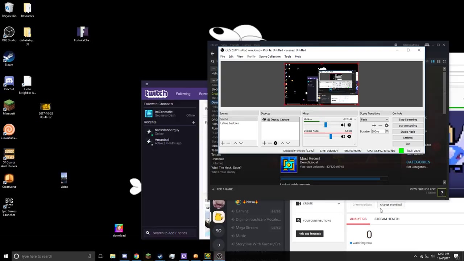Open the OBS File menu
The height and width of the screenshot is (261, 464).
coord(223,57)
